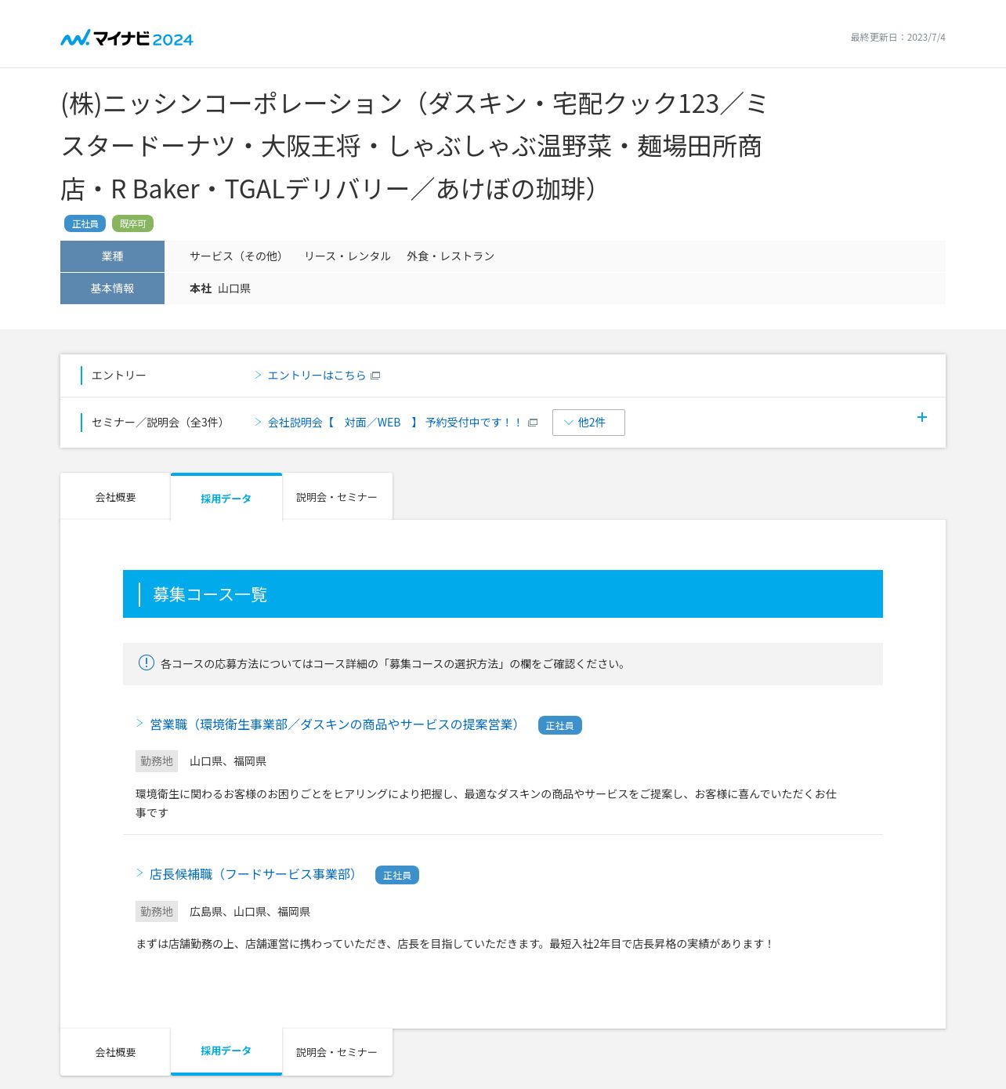Click the 最終更新日：2023/7/4 text
The height and width of the screenshot is (1089, 1006).
[898, 37]
